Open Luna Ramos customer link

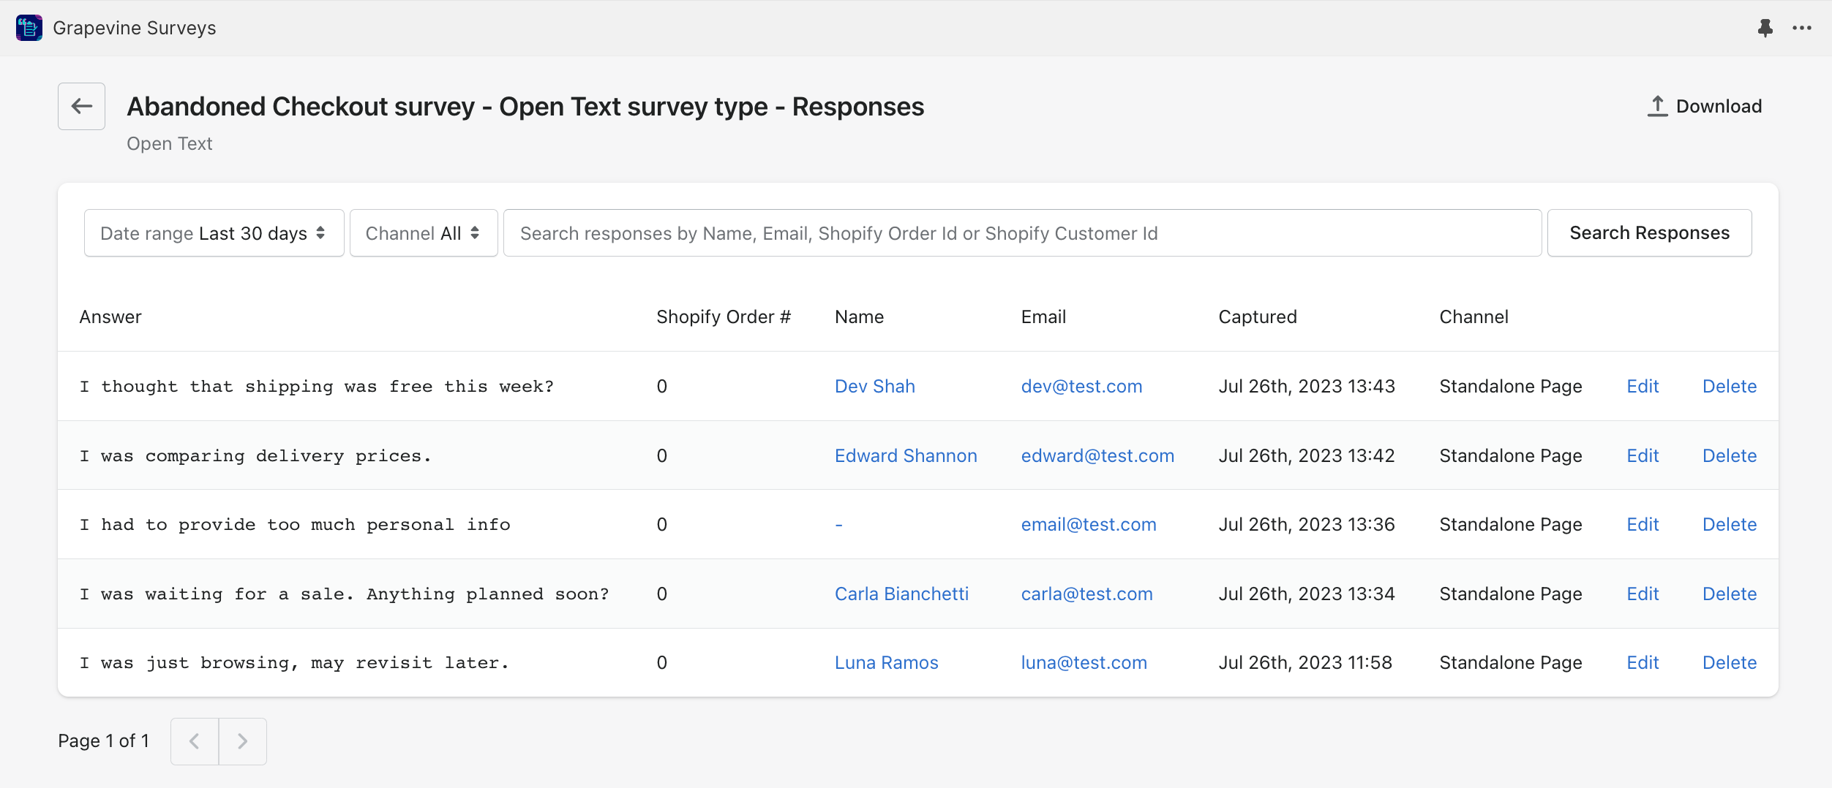pyautogui.click(x=886, y=662)
